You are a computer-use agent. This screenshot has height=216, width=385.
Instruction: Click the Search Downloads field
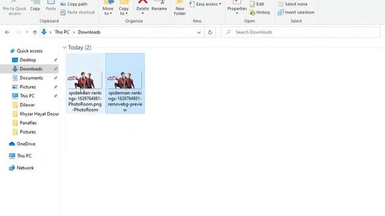[300, 32]
